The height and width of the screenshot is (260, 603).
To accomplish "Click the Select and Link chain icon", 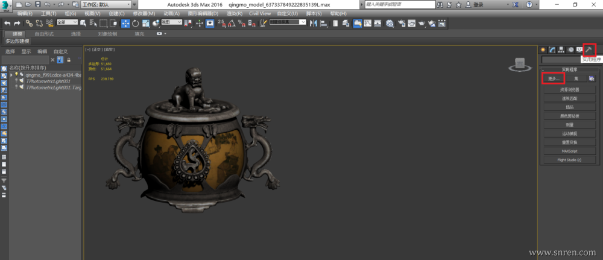I will (x=29, y=24).
